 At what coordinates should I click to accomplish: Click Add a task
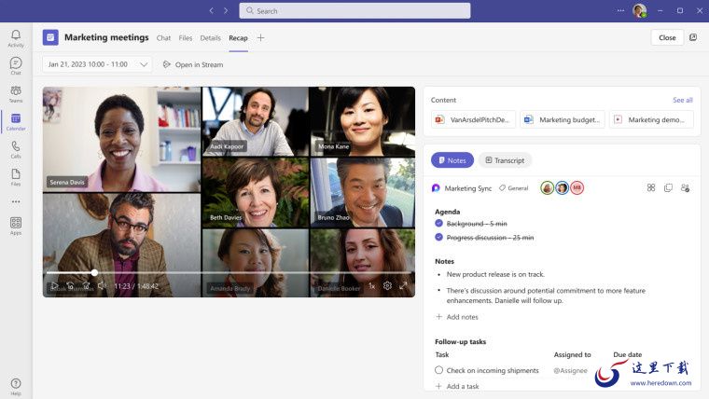click(x=457, y=386)
